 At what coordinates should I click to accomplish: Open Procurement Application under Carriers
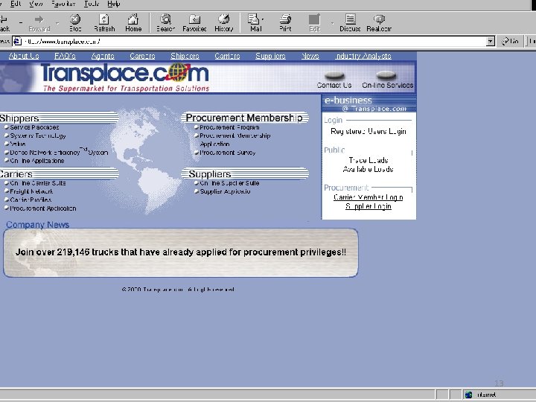pyautogui.click(x=42, y=208)
